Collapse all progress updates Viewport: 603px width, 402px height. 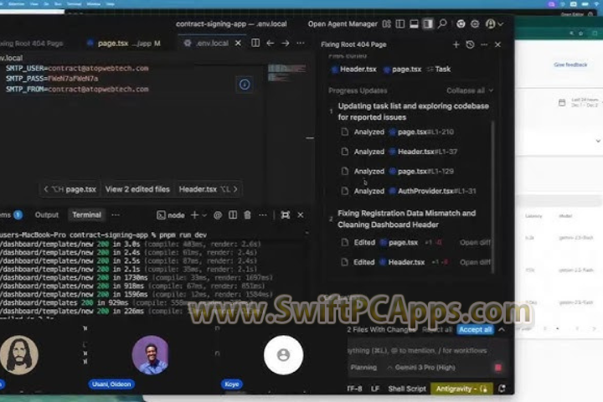pos(470,90)
